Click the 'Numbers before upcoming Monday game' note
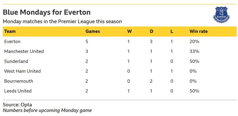Image resolution: width=238 pixels, height=116 pixels. 47,110
